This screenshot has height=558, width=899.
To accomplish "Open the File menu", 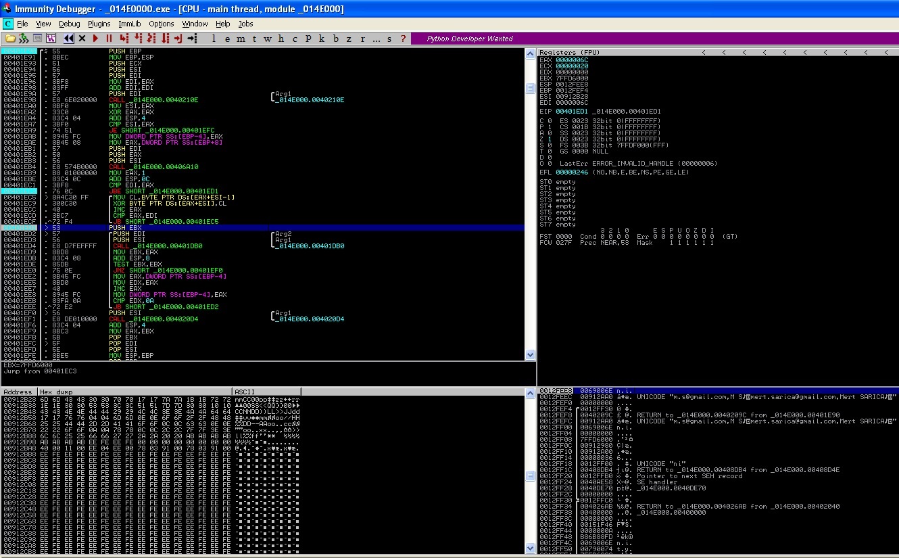I will [23, 24].
